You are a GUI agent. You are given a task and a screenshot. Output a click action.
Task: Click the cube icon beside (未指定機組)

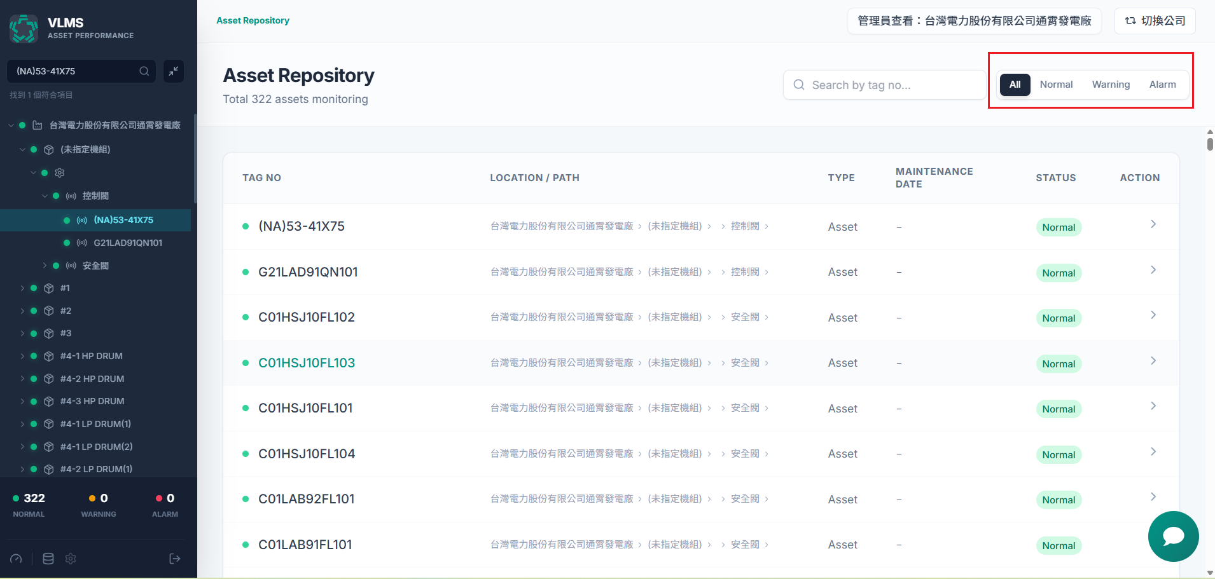(x=49, y=149)
